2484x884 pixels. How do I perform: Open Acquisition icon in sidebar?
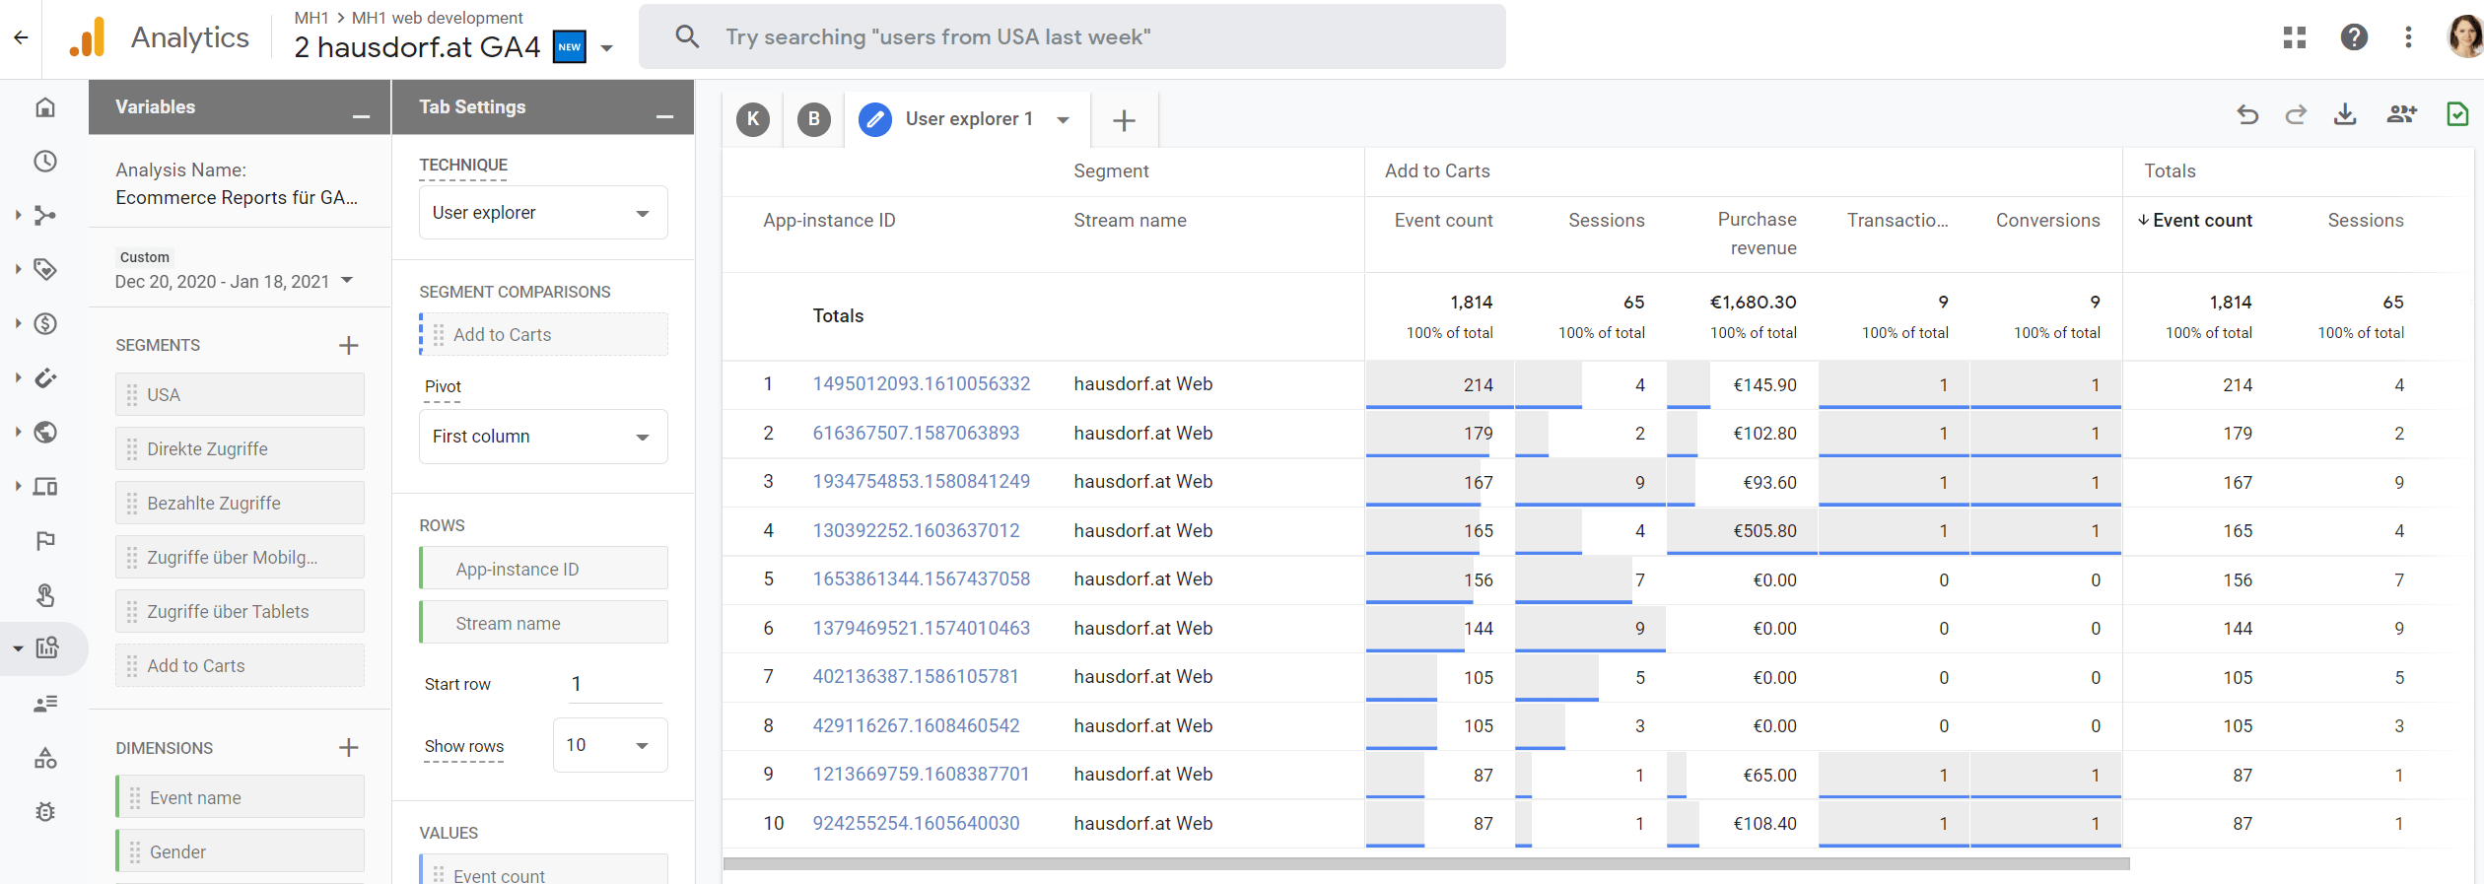[x=45, y=215]
